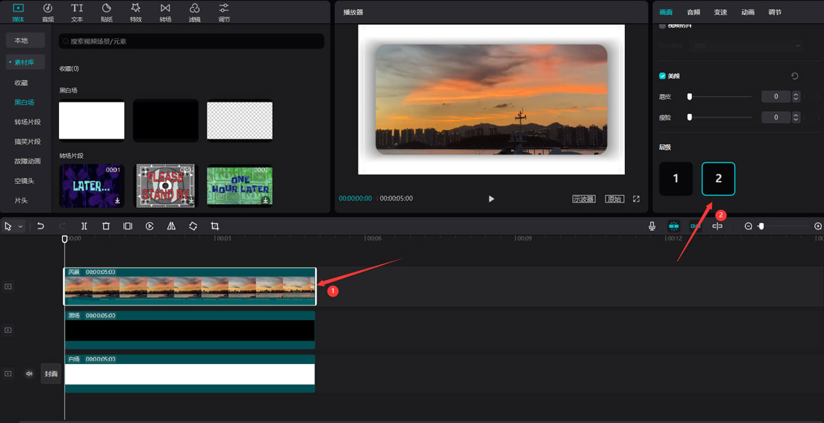Delete the selected clip with trash icon

(106, 226)
